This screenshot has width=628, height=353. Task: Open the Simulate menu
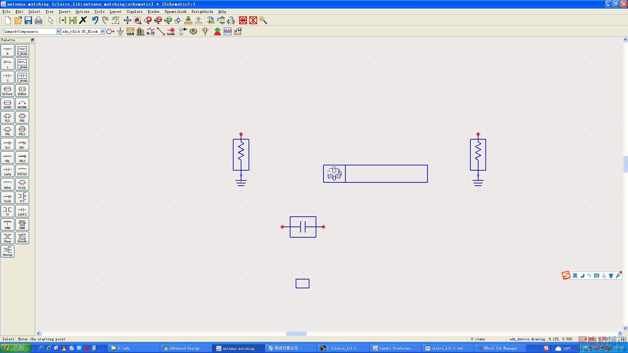click(134, 11)
